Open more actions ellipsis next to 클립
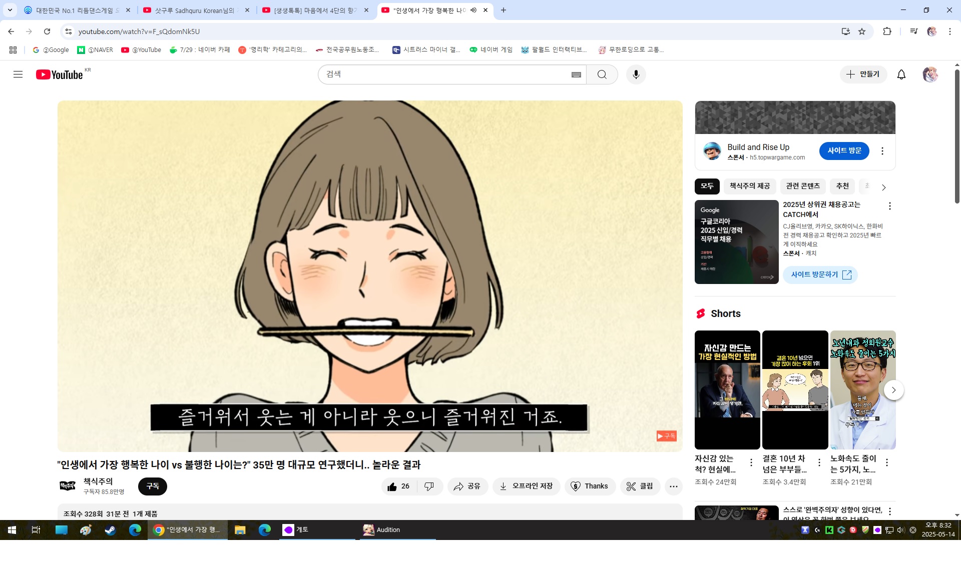Screen dimensions: 961x565 coord(673,486)
